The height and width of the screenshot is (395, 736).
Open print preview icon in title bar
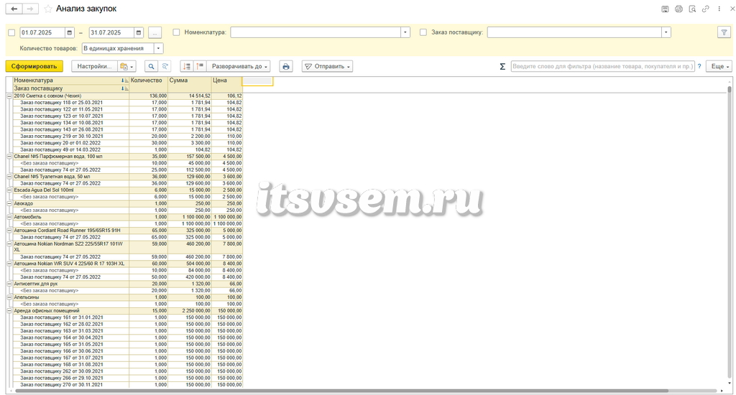tap(692, 9)
